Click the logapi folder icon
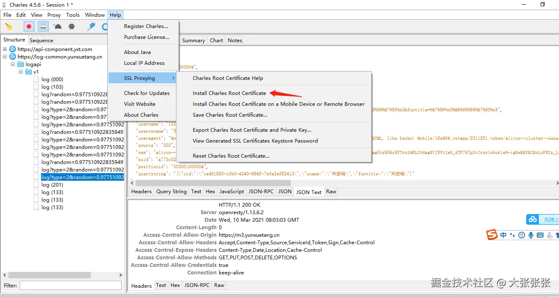Image resolution: width=559 pixels, height=297 pixels. click(x=21, y=64)
